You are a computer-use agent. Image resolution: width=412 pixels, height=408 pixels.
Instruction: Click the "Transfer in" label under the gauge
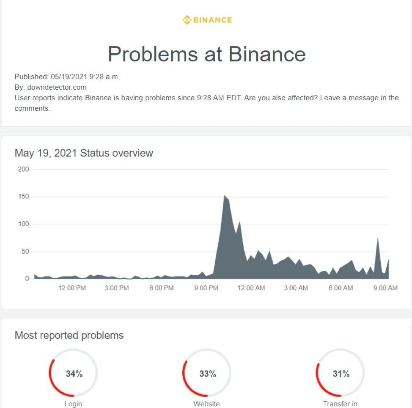tap(340, 404)
